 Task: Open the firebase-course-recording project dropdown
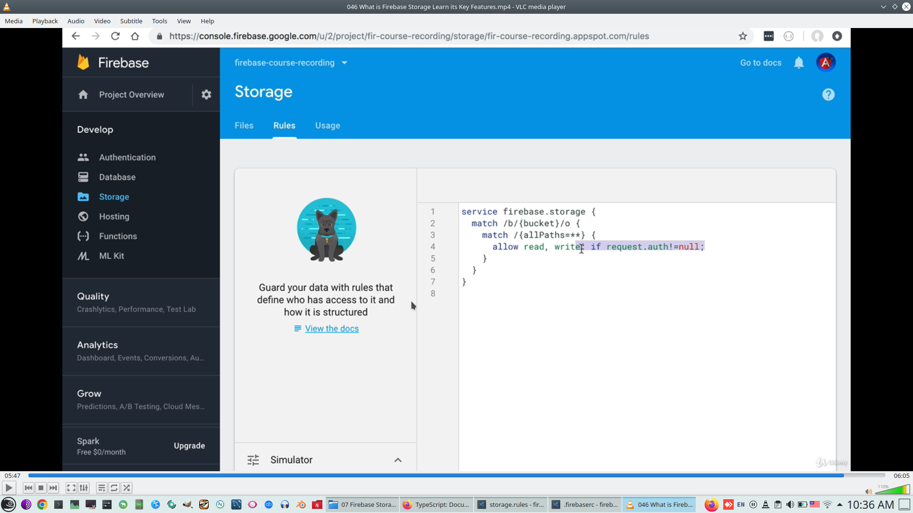(344, 62)
